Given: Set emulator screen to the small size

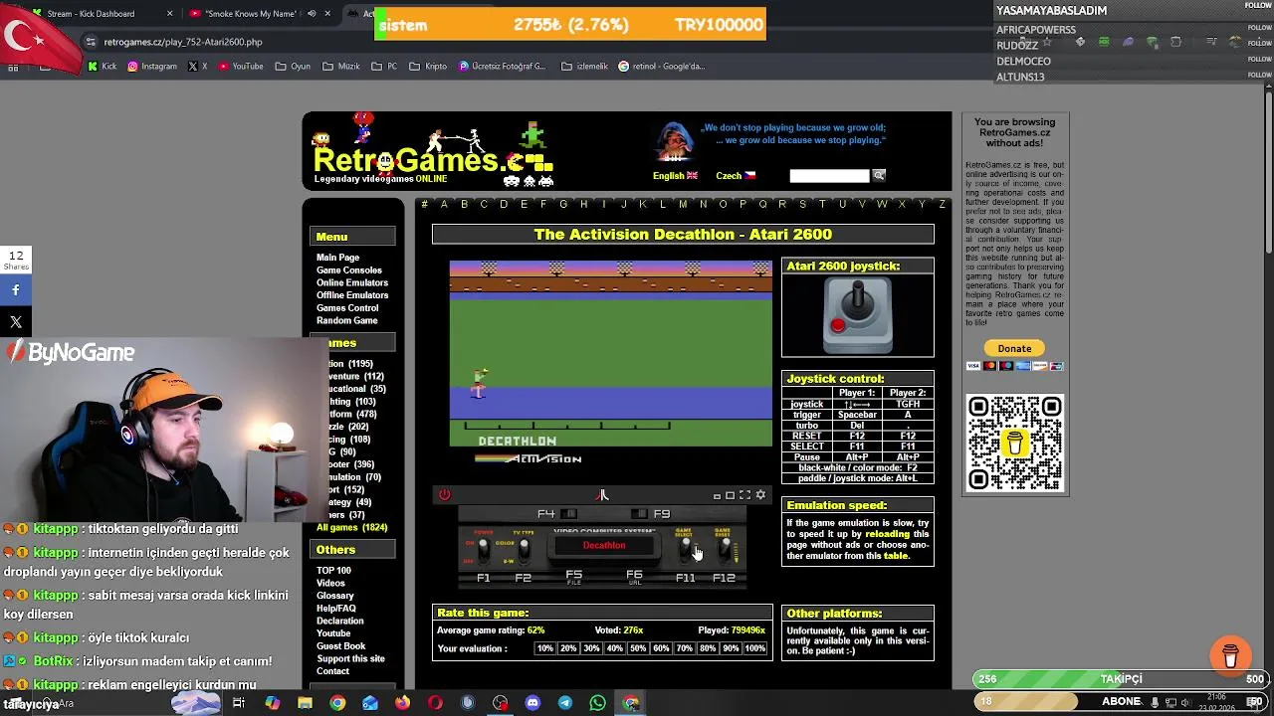Looking at the screenshot, I should tap(717, 495).
